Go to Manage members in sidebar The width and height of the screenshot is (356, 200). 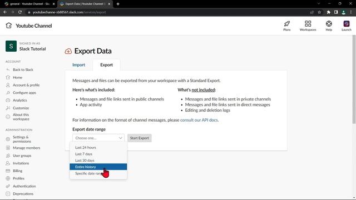tap(26, 148)
